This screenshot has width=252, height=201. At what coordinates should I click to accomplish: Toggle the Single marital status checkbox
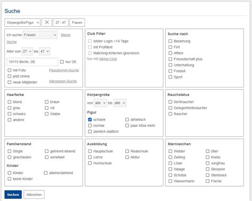click(10, 151)
